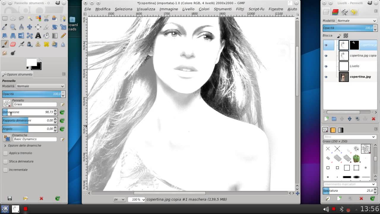Open the Colori menu
The image size is (380, 214).
[x=204, y=9]
